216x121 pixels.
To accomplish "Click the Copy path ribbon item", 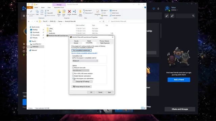I will pos(49,13).
